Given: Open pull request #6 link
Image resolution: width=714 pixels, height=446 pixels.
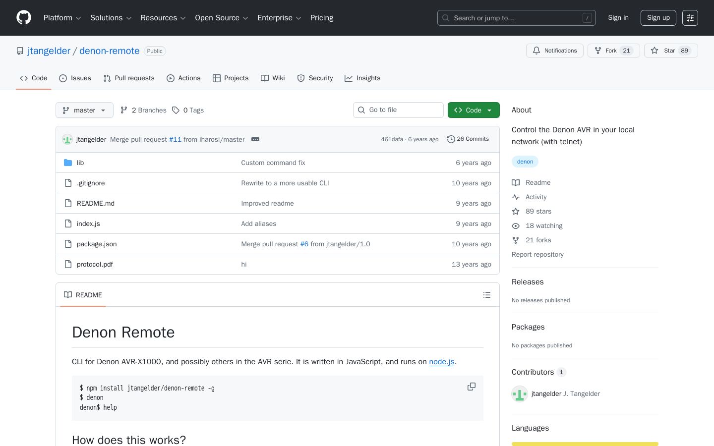Looking at the screenshot, I should coord(304,244).
